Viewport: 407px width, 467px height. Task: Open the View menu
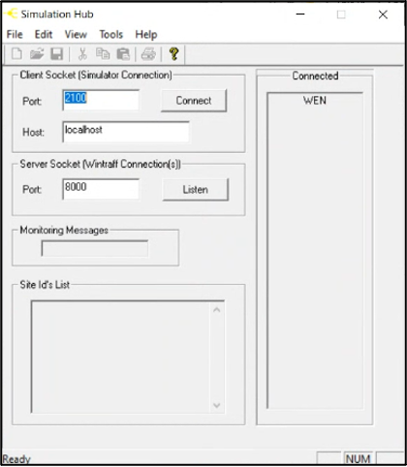point(76,34)
